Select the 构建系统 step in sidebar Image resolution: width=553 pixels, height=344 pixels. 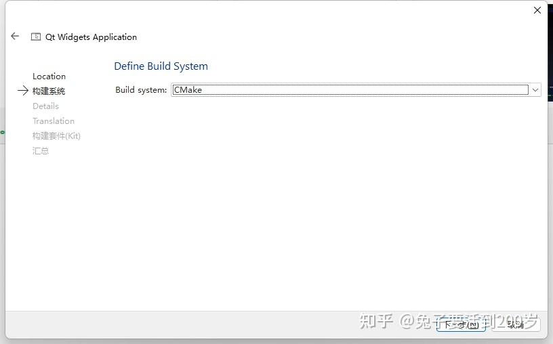coord(49,91)
